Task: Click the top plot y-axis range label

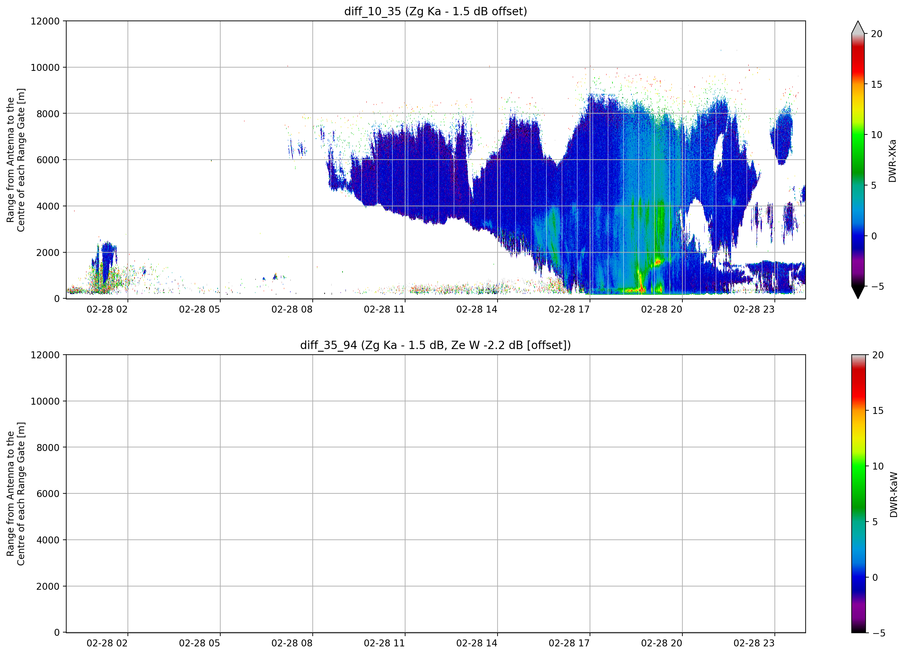Action: pyautogui.click(x=16, y=160)
